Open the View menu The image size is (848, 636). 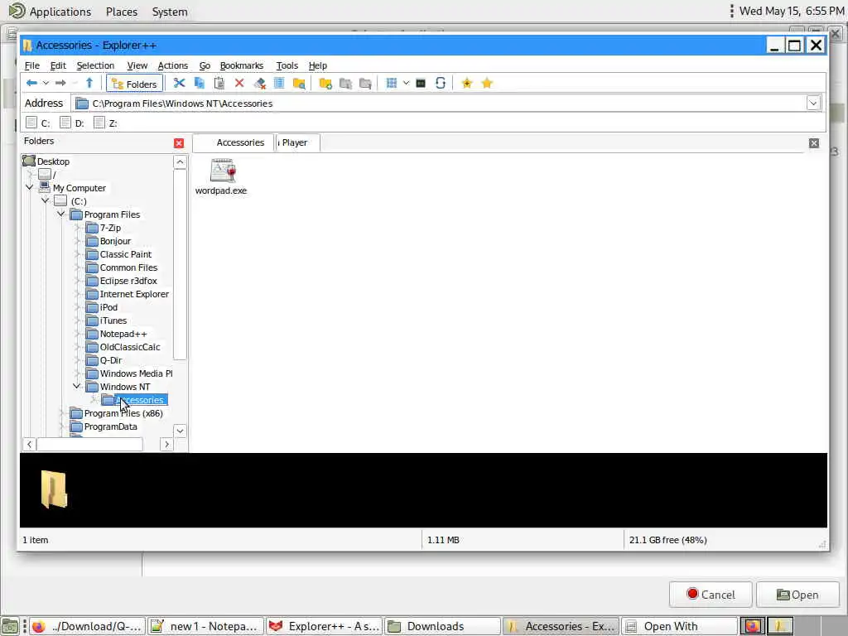[x=137, y=65]
